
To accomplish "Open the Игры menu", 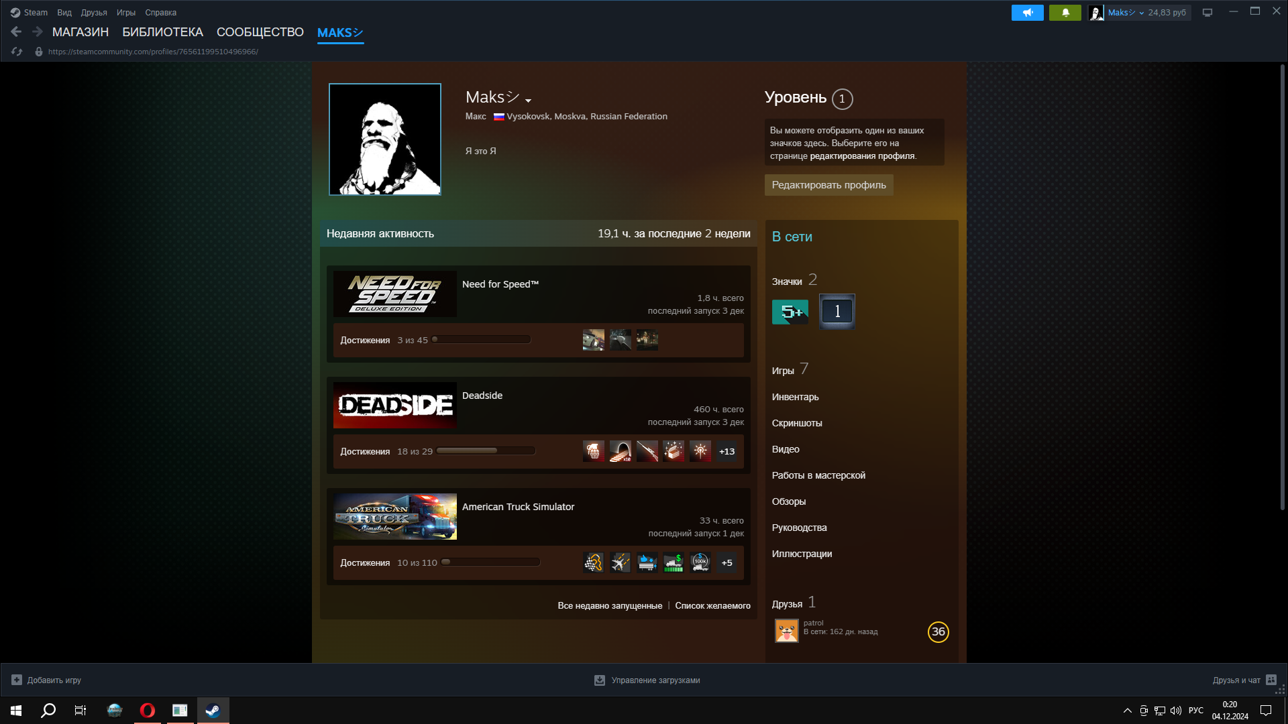I will click(x=126, y=13).
